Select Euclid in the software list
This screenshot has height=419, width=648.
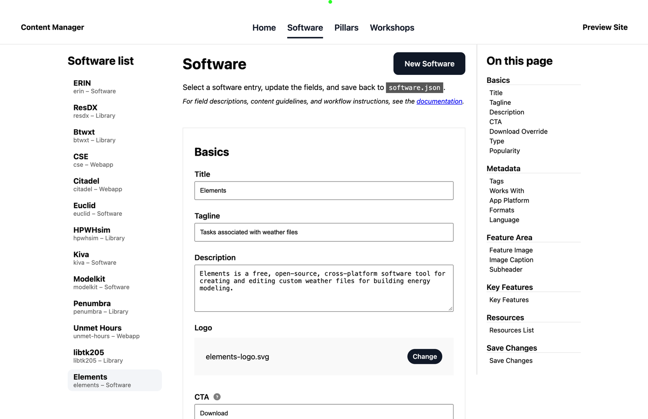pos(115,209)
